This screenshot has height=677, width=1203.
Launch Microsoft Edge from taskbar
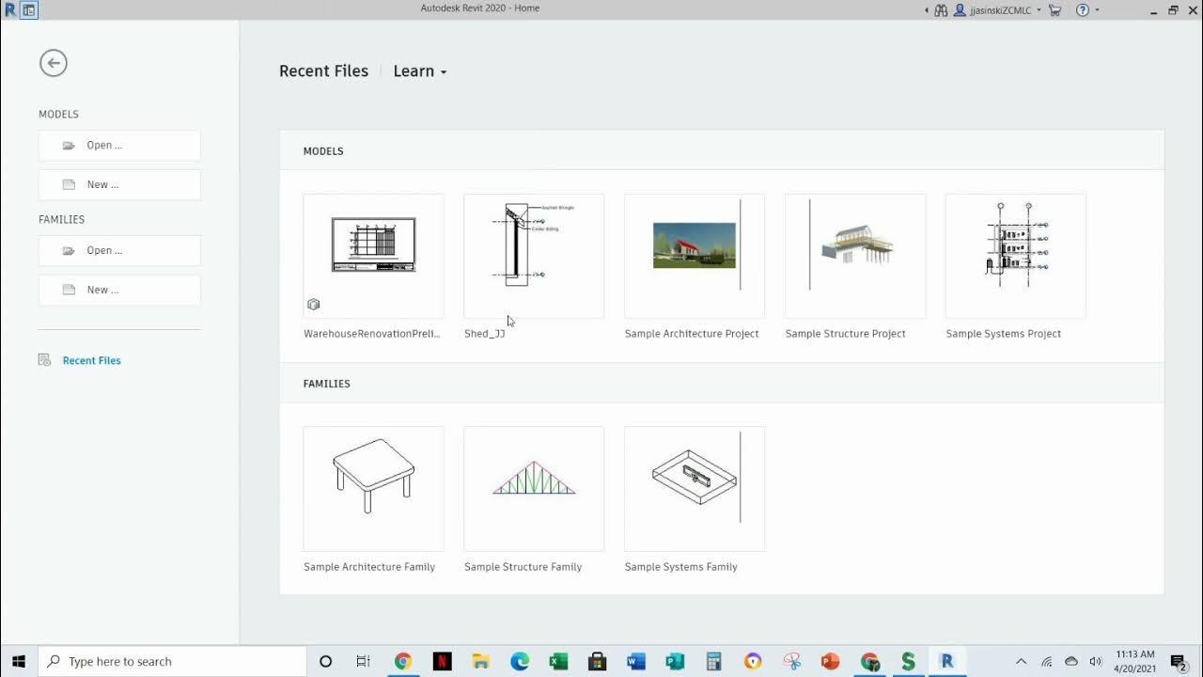520,661
